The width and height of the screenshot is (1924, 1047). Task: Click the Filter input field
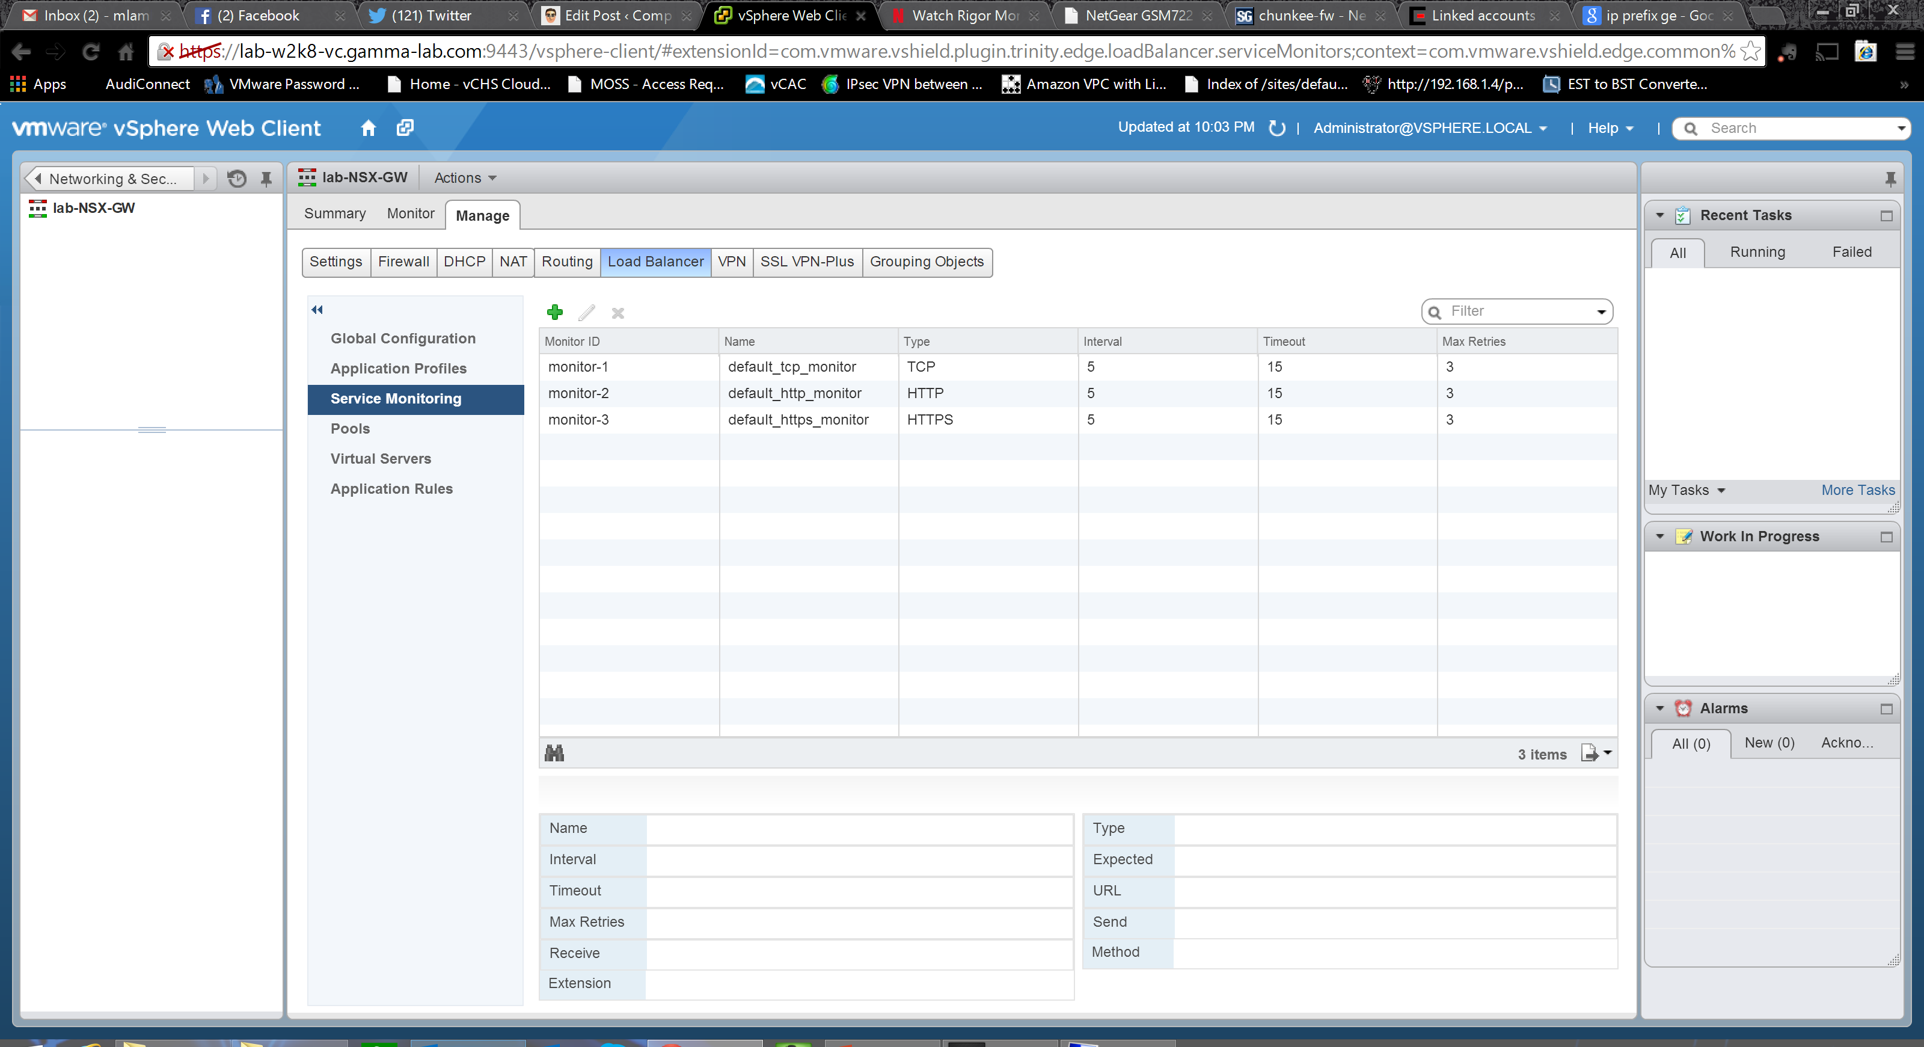(1516, 312)
